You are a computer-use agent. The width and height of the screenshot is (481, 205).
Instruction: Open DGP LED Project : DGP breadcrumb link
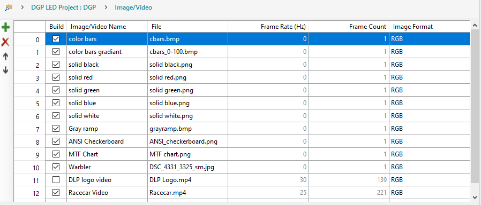pyautogui.click(x=64, y=7)
